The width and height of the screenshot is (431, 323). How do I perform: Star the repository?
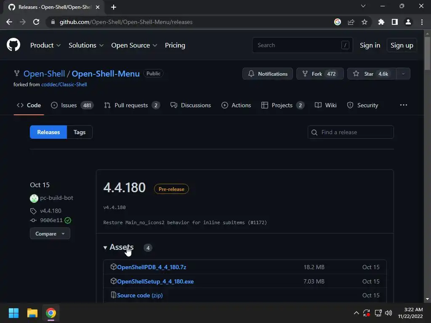(372, 74)
